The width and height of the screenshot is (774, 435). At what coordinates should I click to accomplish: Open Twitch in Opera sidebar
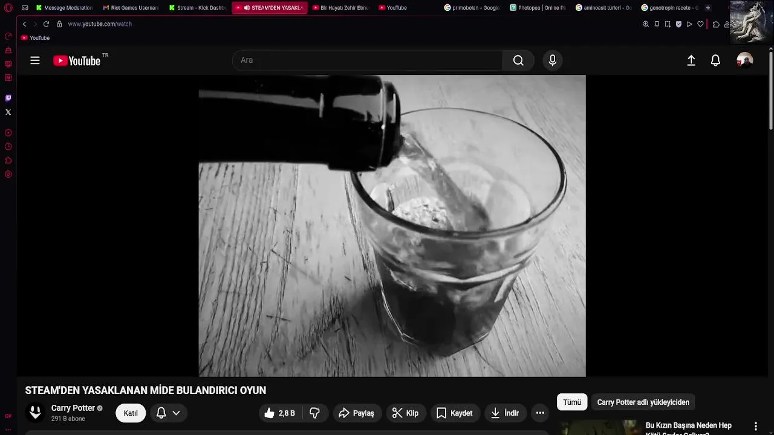point(8,98)
